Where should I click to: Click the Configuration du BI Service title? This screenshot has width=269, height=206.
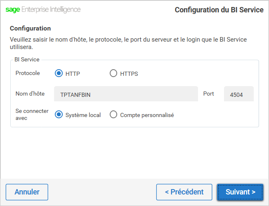point(219,10)
